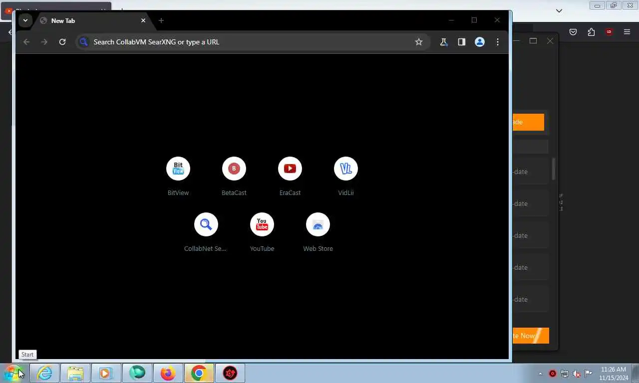
Task: Open the taskbar clock showing 11:26 AM
Action: click(x=614, y=374)
